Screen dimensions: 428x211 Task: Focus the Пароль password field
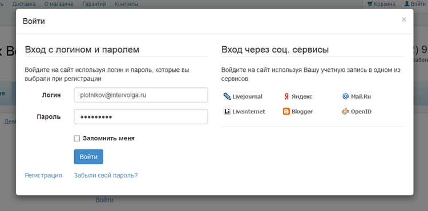[x=141, y=117]
